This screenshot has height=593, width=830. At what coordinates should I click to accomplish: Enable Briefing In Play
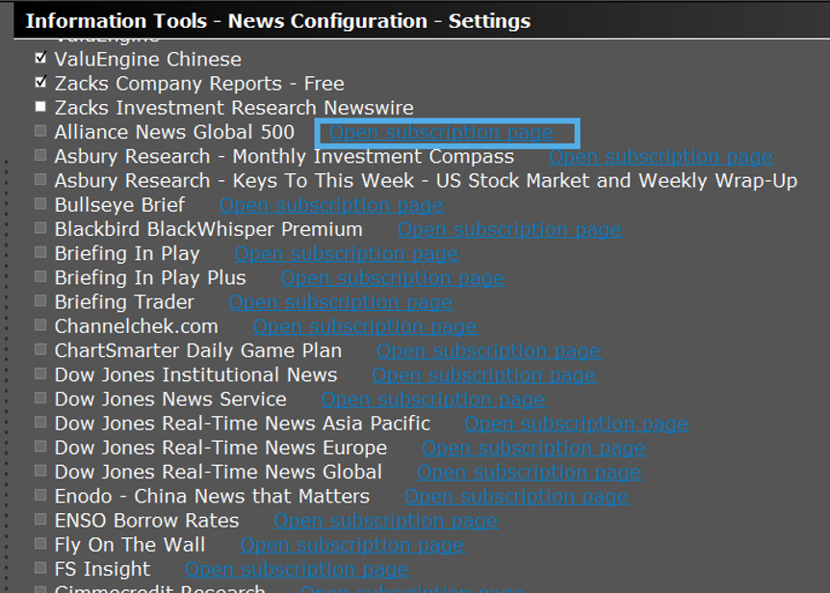tap(39, 252)
